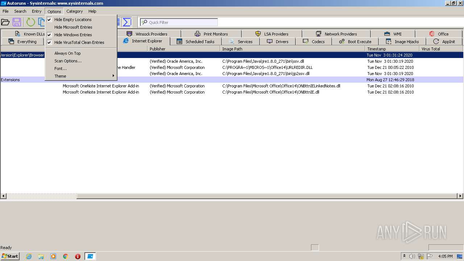Switch to the WMI tab

point(393,34)
